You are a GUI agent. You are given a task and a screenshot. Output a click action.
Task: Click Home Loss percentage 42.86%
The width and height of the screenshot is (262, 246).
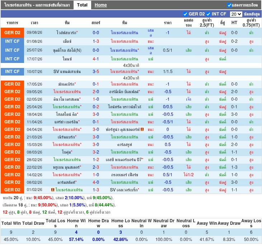121,240
